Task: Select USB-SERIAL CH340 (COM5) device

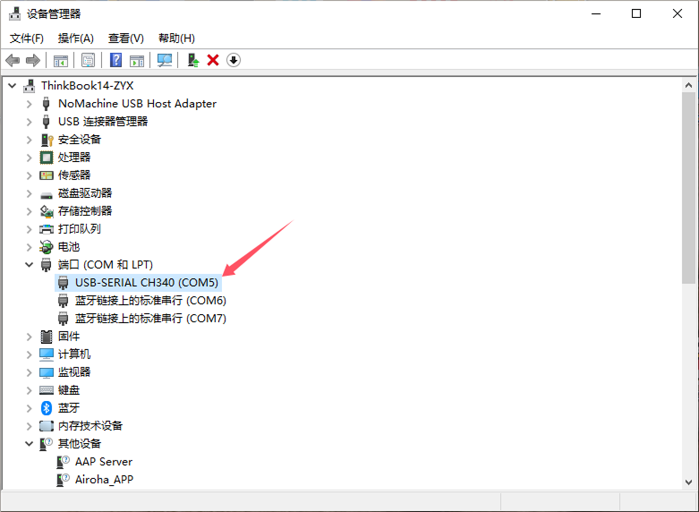Action: (x=146, y=283)
